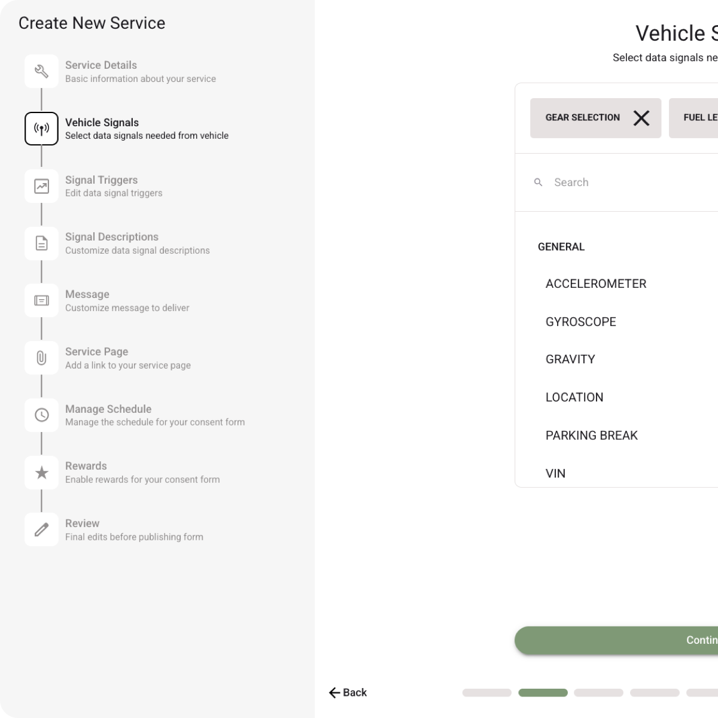
Task: Select the Service Details wrench icon
Action: pyautogui.click(x=41, y=71)
